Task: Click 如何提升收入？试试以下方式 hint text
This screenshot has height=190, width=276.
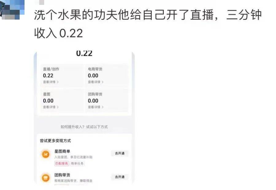Action: point(84,127)
